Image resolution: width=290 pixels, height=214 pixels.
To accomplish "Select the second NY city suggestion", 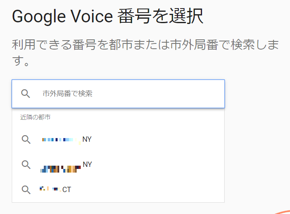I will (118, 164).
